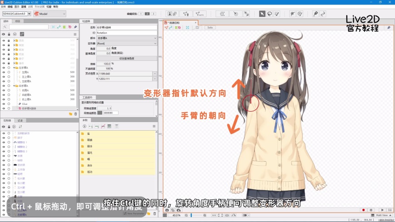Toggle the all-eye visibility header in deformer panel
The width and height of the screenshot is (395, 222).
[x=4, y=127]
